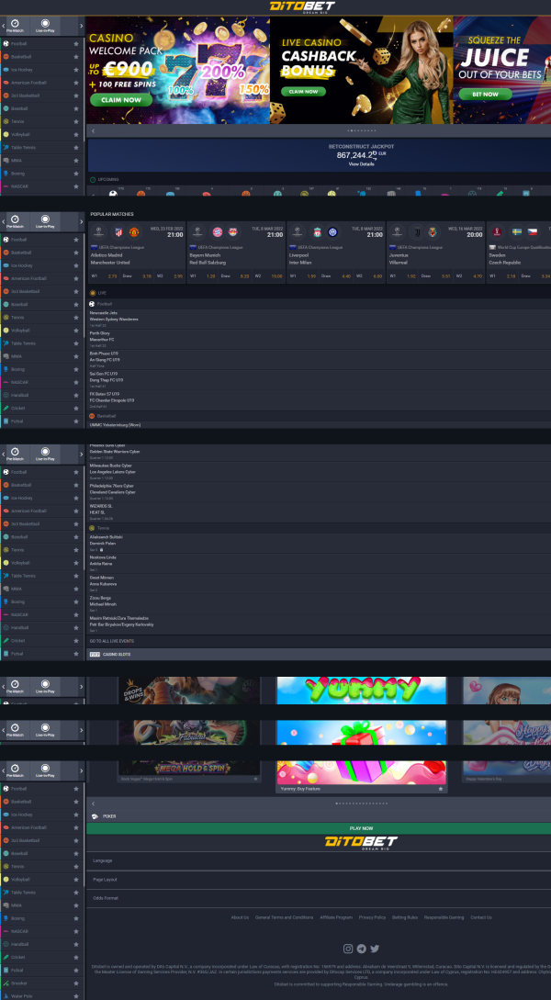Viewport: 551px width, 1000px height.
Task: Expand the Odds Format footer section
Action: click(x=319, y=898)
